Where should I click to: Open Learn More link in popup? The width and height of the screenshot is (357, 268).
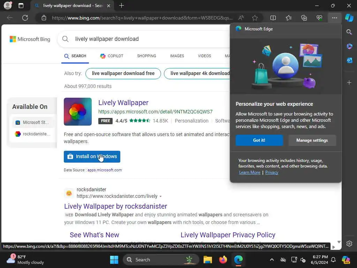250,172
